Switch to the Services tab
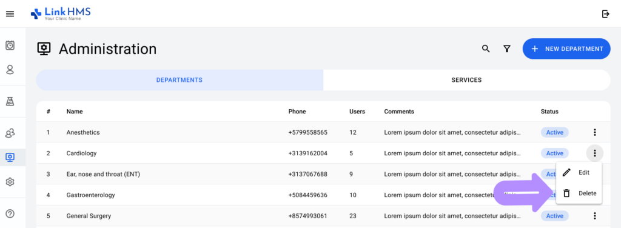 [466, 80]
